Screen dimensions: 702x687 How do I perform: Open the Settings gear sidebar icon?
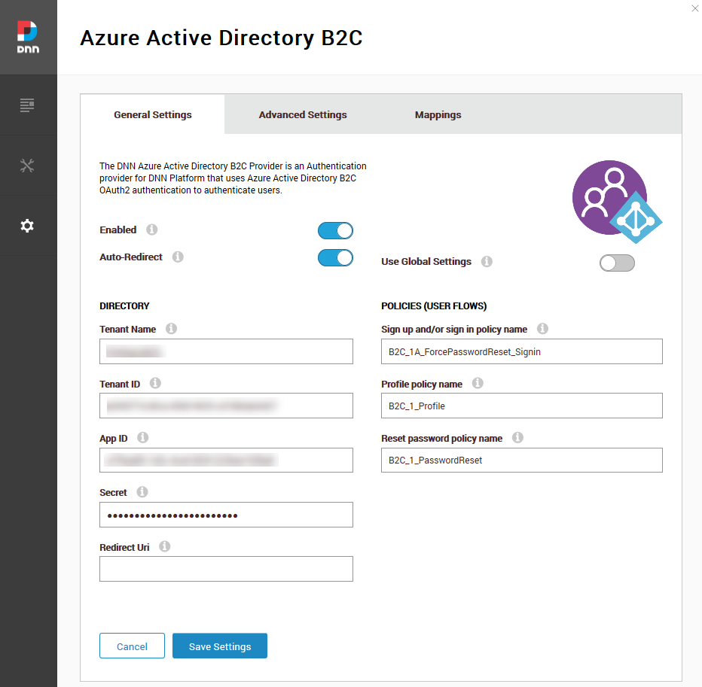pyautogui.click(x=27, y=226)
